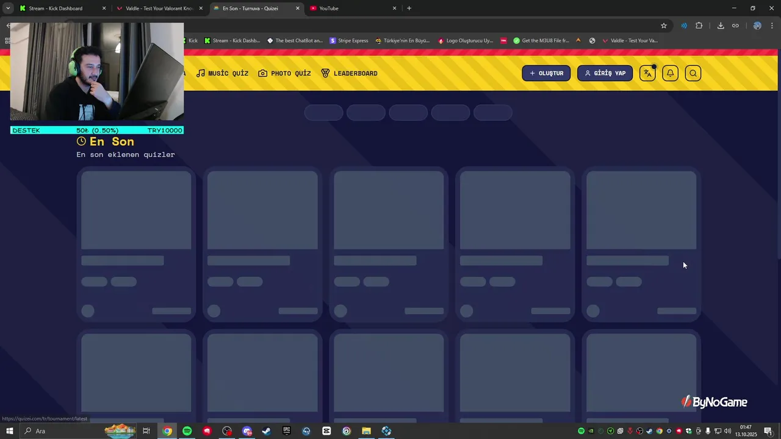Viewport: 781px width, 439px height.
Task: Open Steam from the taskbar
Action: pyautogui.click(x=267, y=431)
